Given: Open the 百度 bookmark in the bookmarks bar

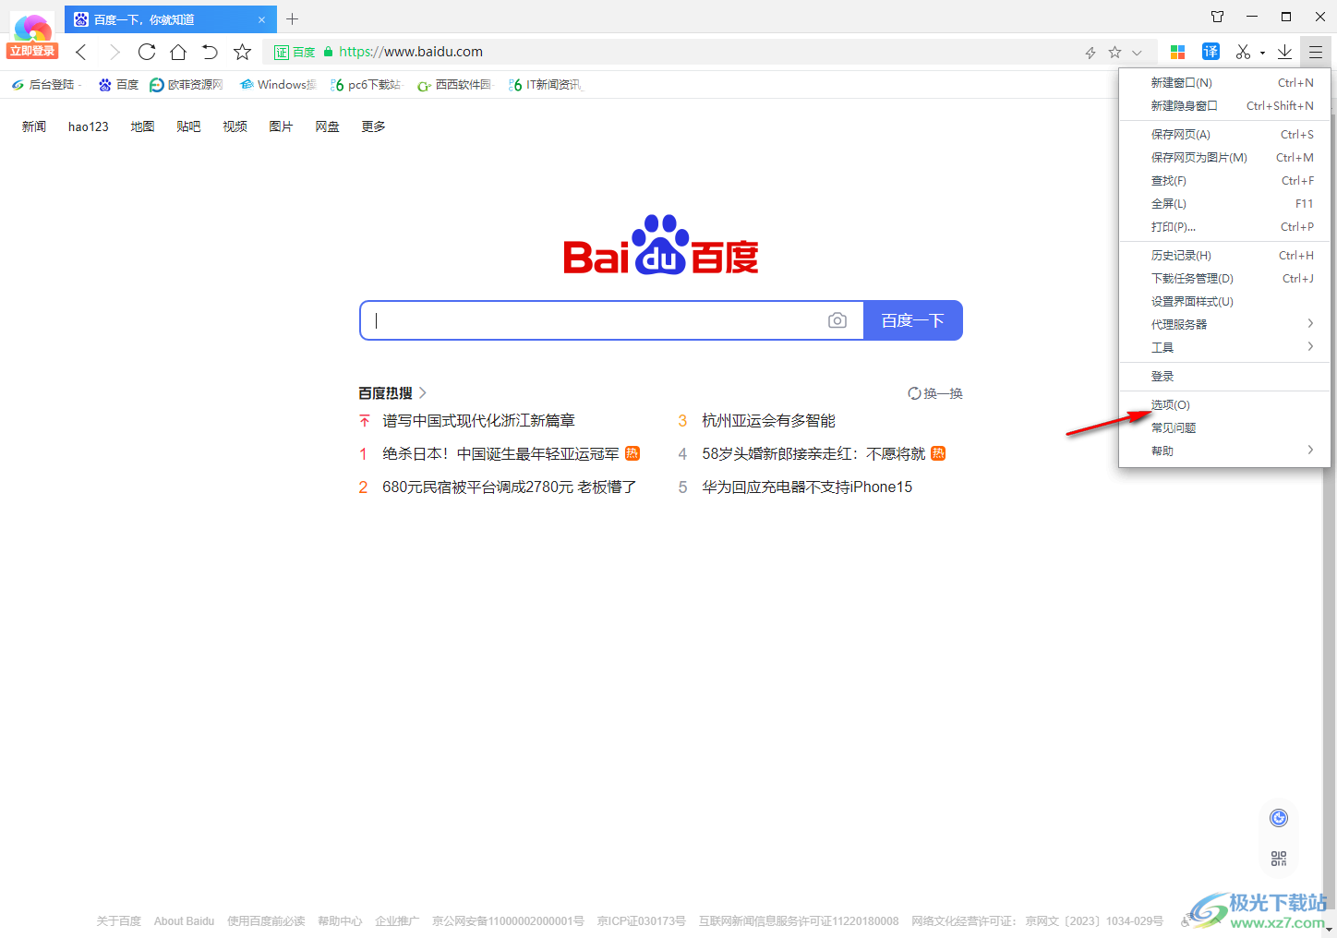Looking at the screenshot, I should click(119, 85).
